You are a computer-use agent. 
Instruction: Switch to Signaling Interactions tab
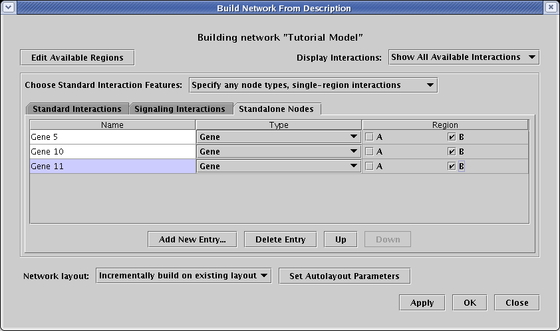pyautogui.click(x=180, y=109)
